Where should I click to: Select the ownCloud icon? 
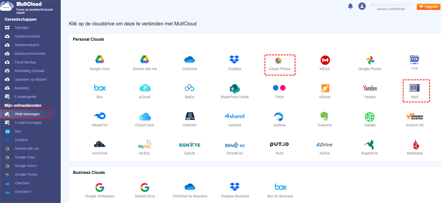(99, 144)
